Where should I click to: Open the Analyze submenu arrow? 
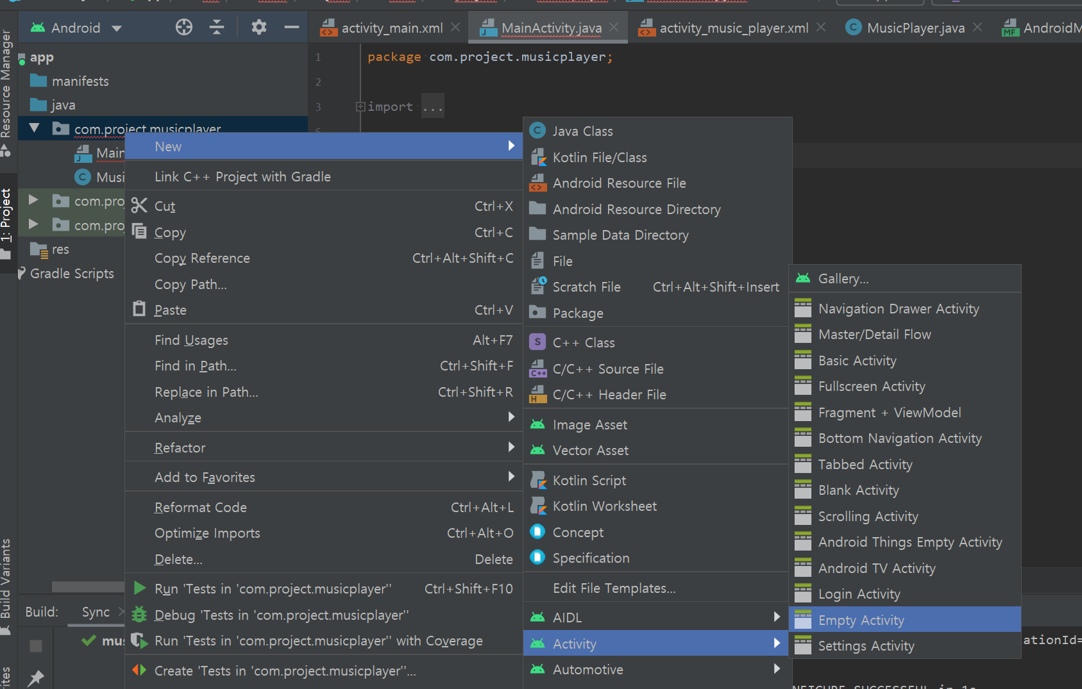pos(511,417)
